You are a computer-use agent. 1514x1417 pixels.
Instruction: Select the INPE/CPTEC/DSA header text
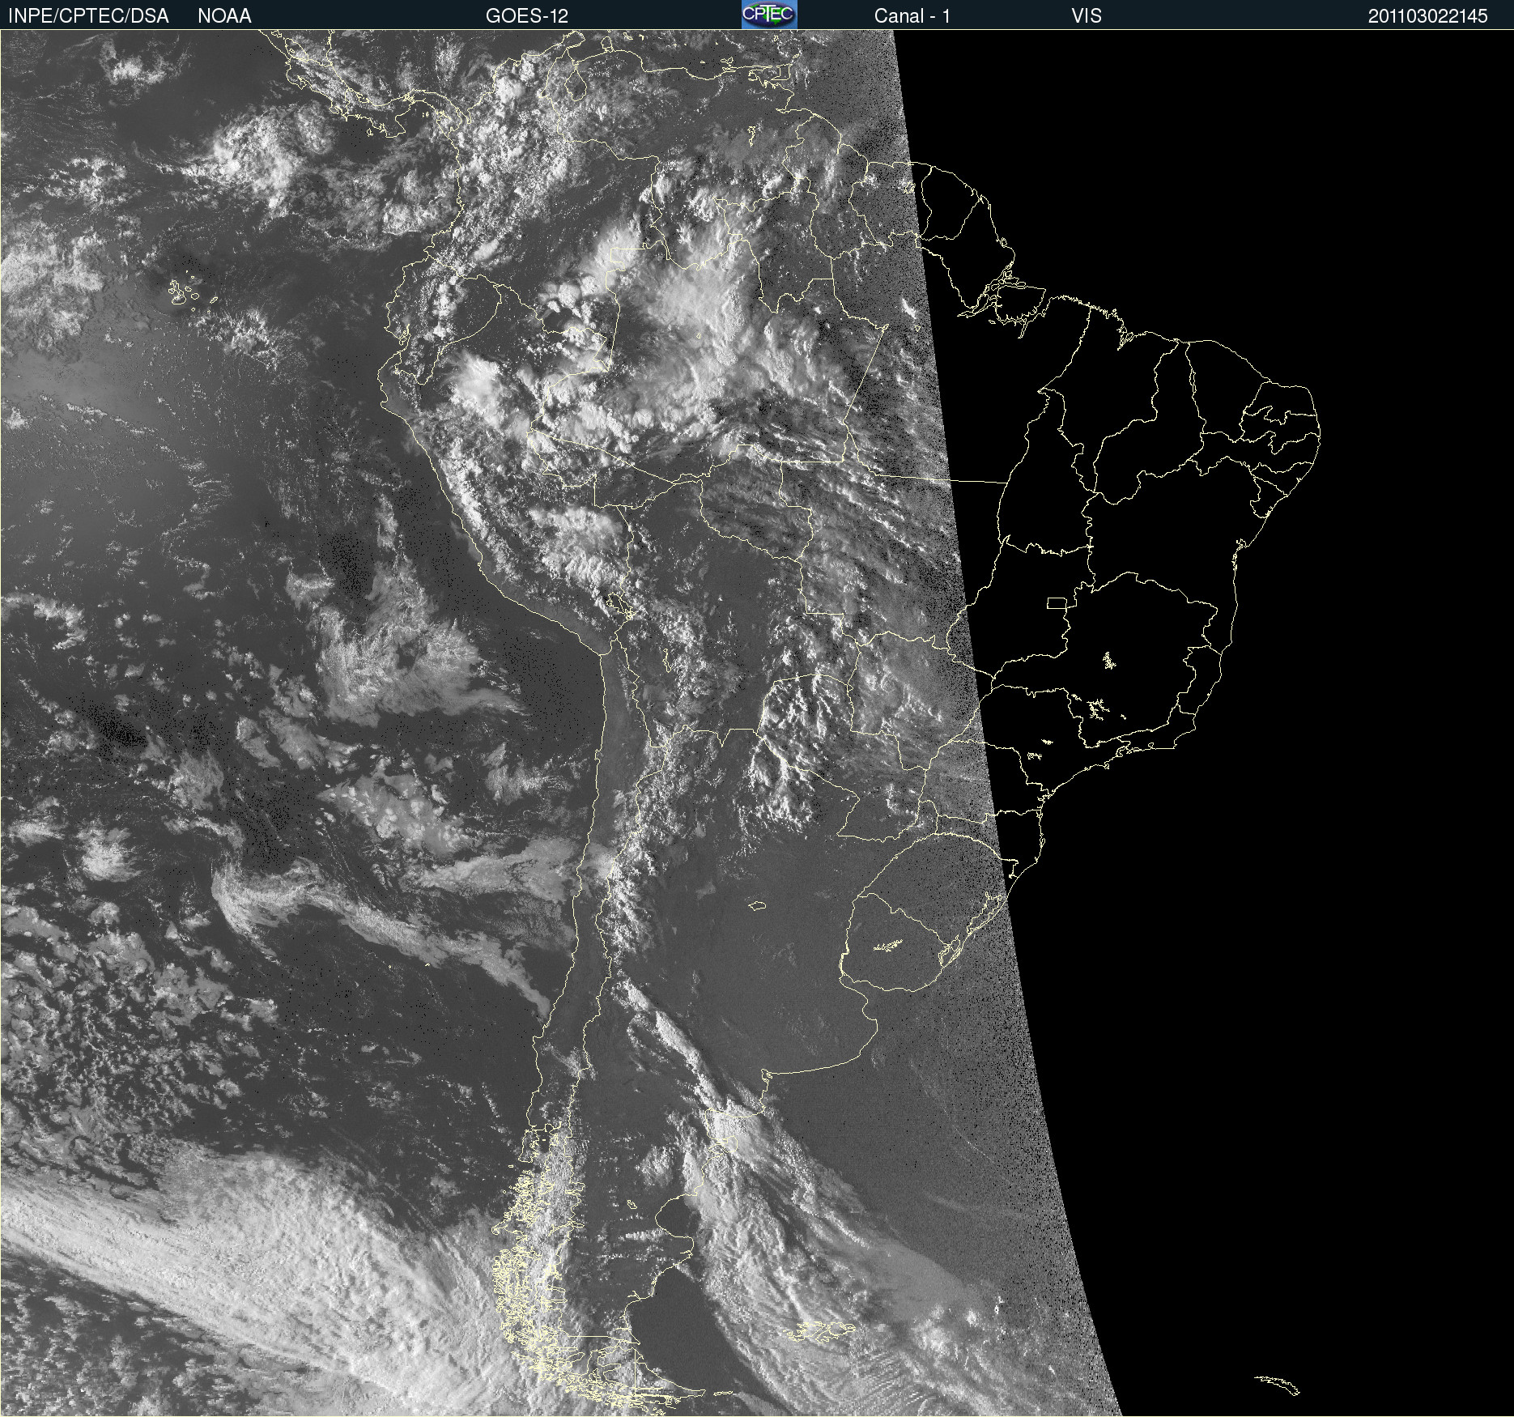click(88, 16)
